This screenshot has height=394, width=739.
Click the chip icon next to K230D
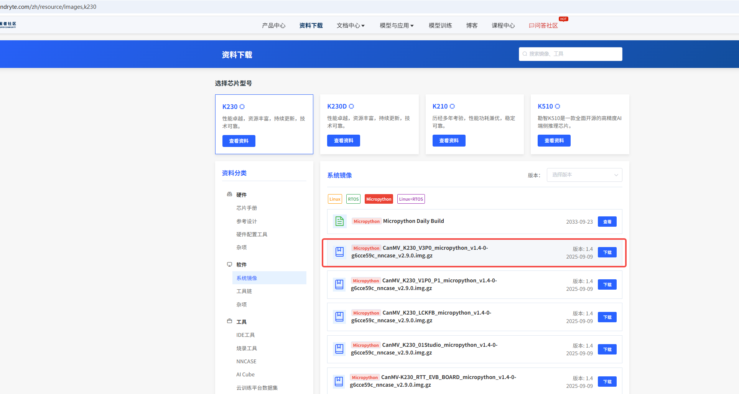[x=351, y=106]
